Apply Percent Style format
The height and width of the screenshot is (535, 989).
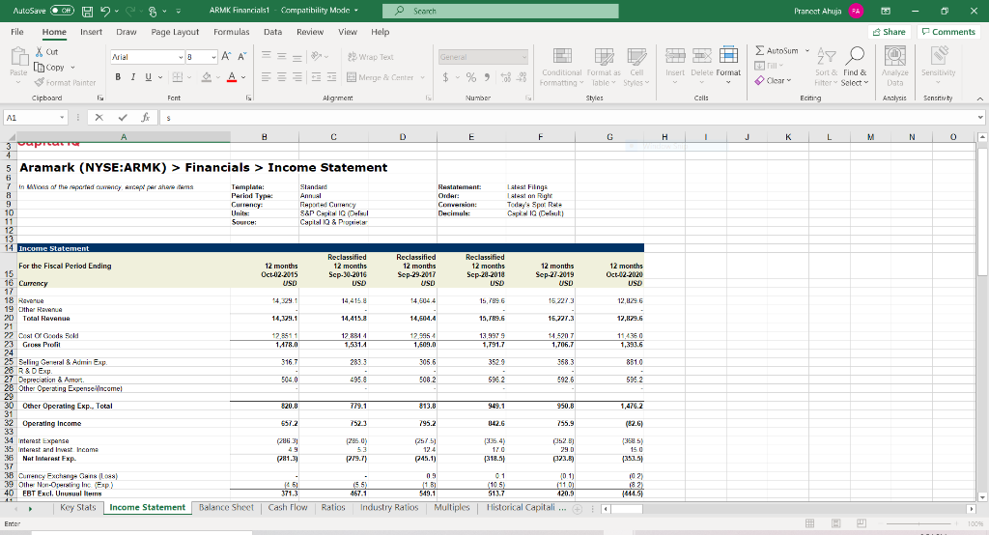tap(471, 77)
